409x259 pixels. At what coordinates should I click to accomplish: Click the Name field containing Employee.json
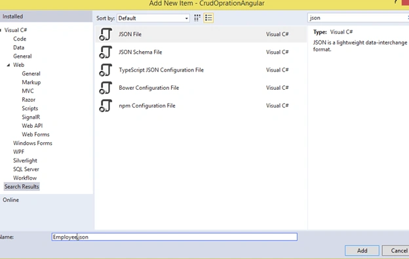coord(174,237)
